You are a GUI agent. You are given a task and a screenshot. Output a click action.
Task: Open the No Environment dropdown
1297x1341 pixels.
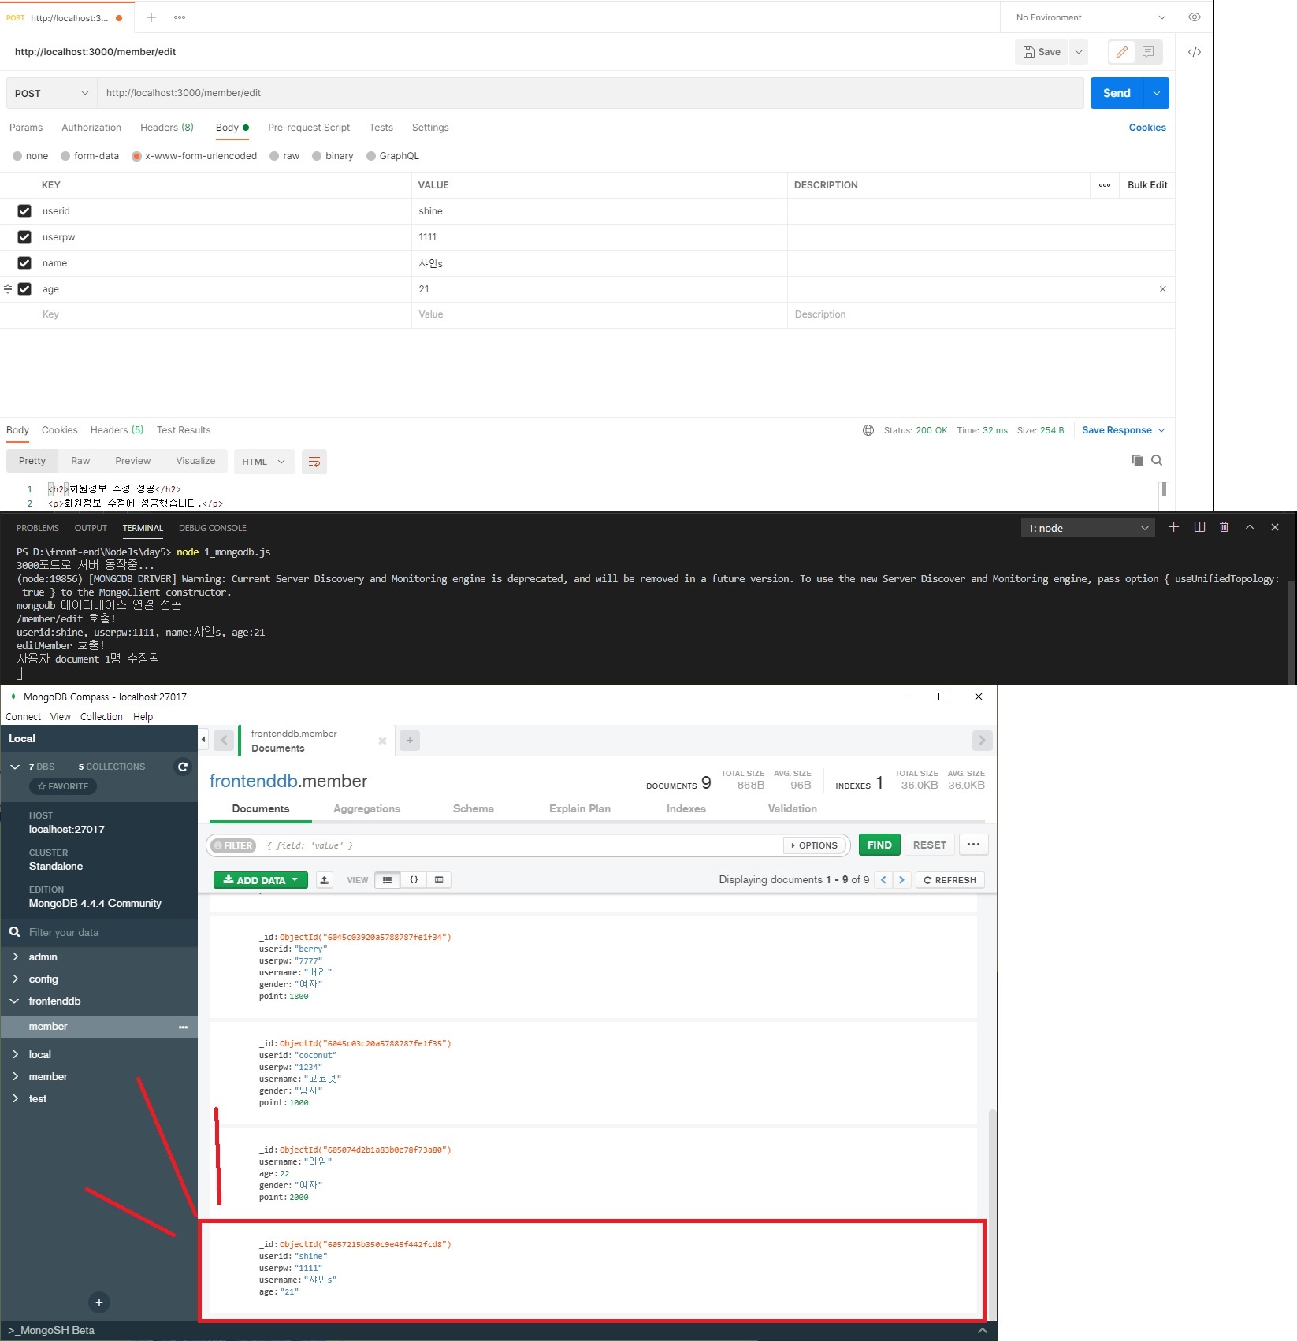pyautogui.click(x=1091, y=17)
